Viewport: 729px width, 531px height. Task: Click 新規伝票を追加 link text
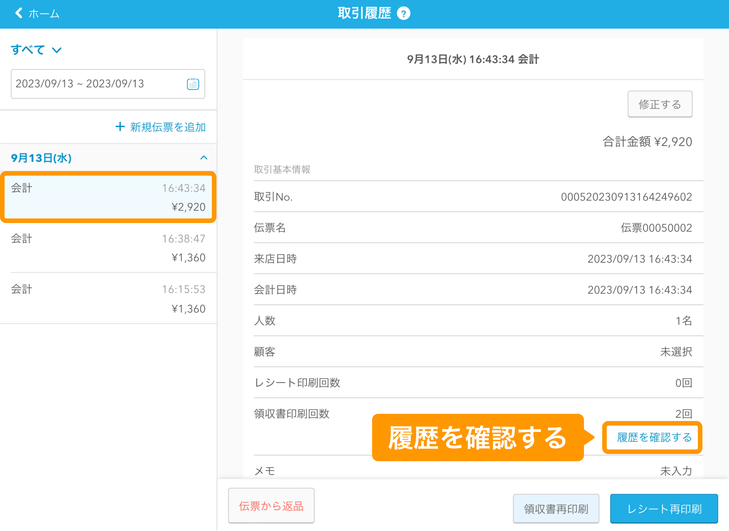point(167,127)
